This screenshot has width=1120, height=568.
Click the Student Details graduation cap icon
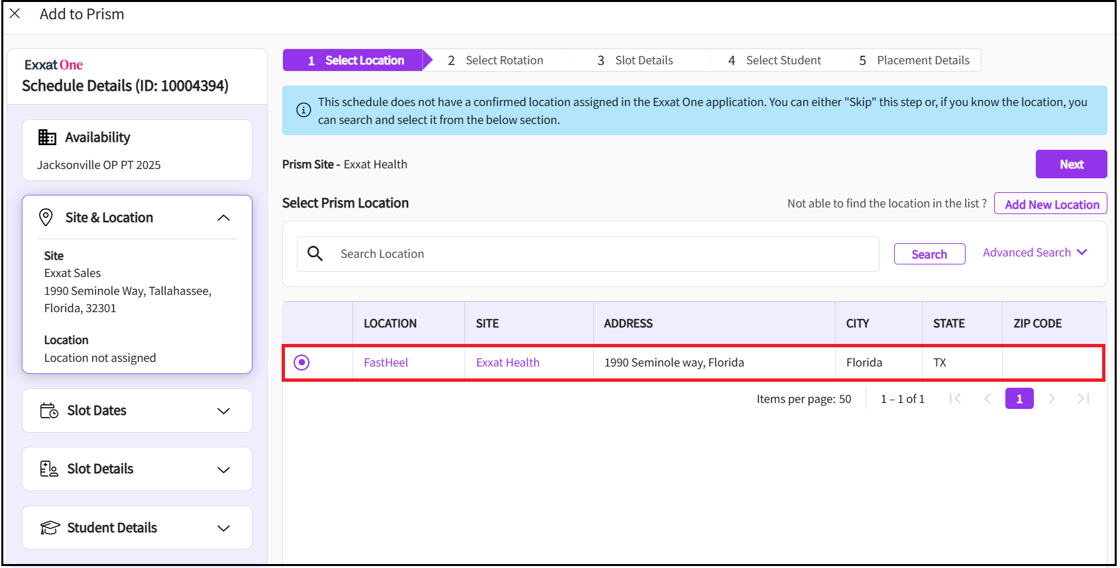point(50,528)
